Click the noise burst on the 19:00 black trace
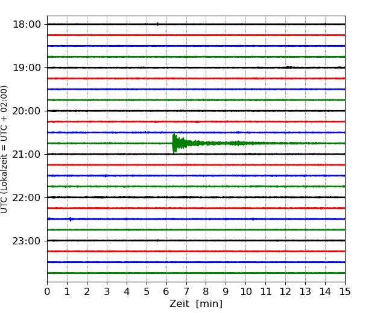Screen dimensions: 392x313 [289, 67]
